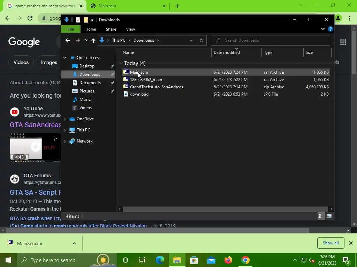Select the GrandTheftAuto-SanAndreas zip file icon

pos(126,87)
